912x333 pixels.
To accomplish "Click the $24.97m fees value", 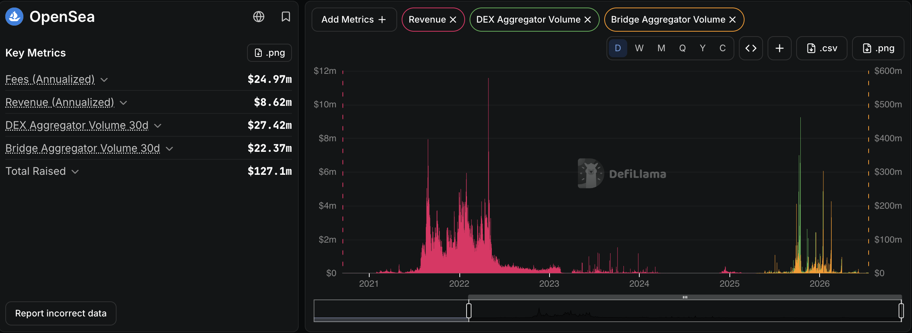I will [270, 79].
